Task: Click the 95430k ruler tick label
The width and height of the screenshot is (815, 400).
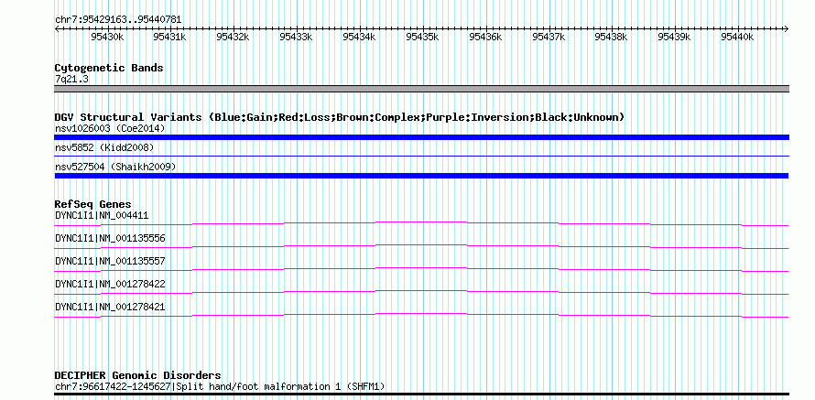Action: [107, 37]
